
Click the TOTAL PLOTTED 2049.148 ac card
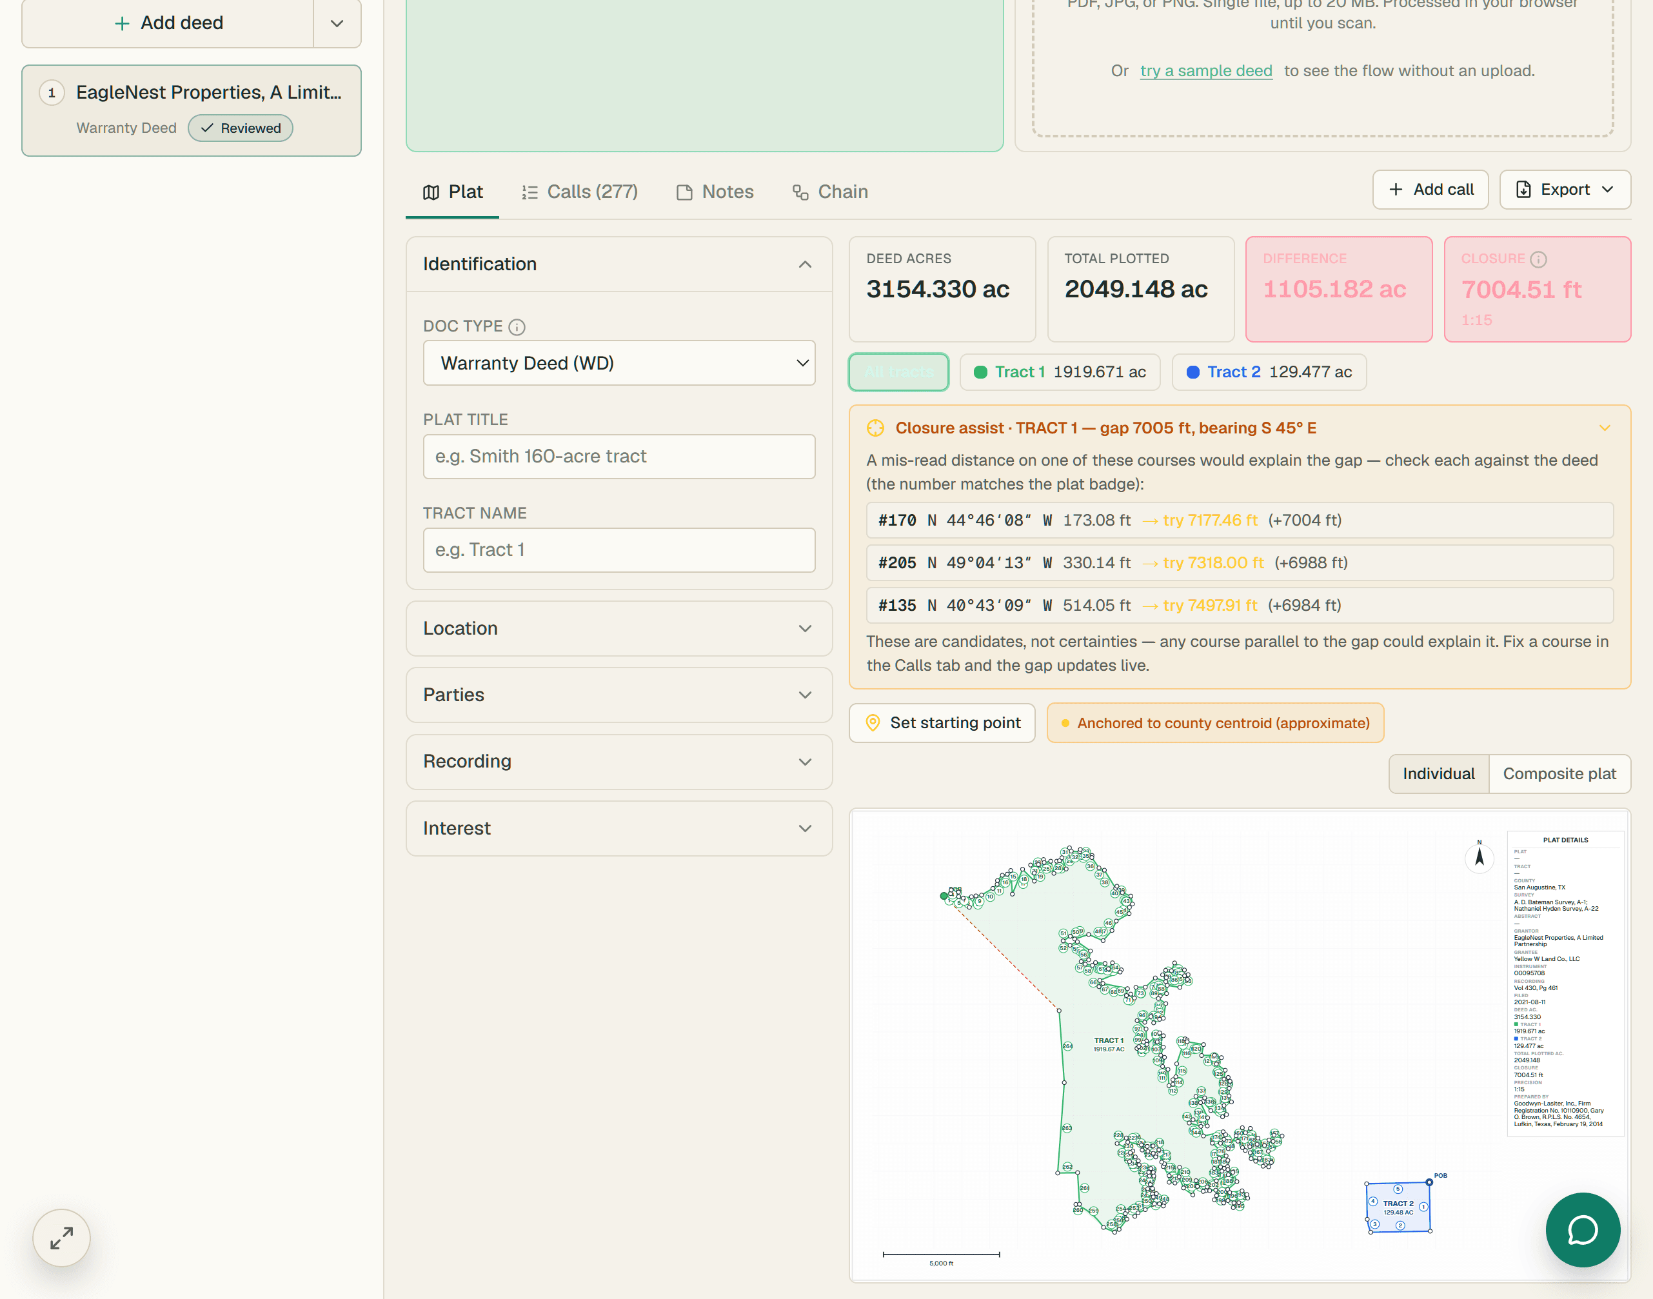(x=1140, y=289)
